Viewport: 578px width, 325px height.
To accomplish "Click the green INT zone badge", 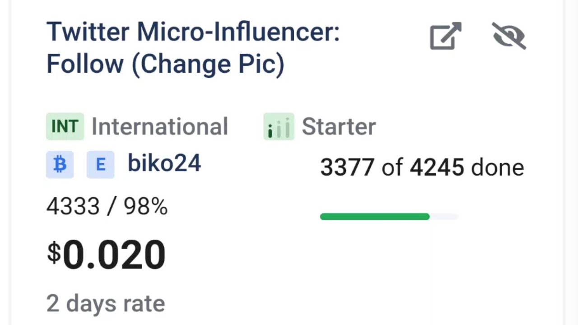I will (65, 126).
